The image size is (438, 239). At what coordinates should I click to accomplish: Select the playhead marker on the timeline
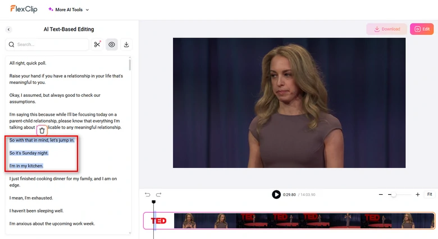pyautogui.click(x=153, y=202)
